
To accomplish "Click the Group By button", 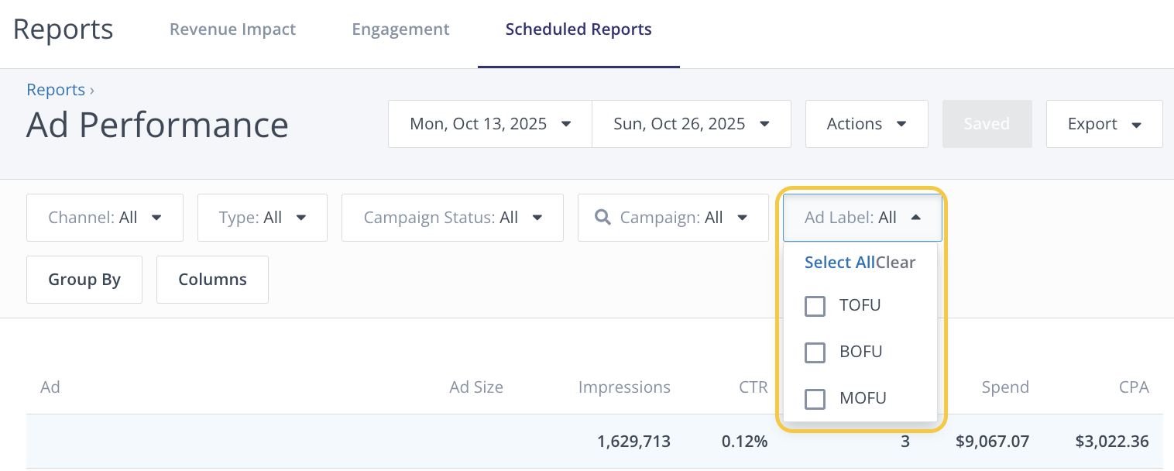I will pos(84,280).
